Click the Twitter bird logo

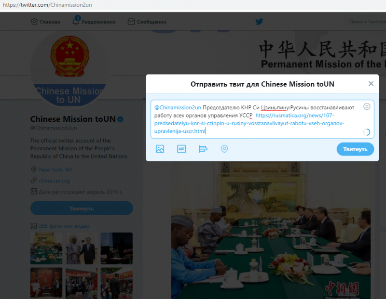click(259, 21)
